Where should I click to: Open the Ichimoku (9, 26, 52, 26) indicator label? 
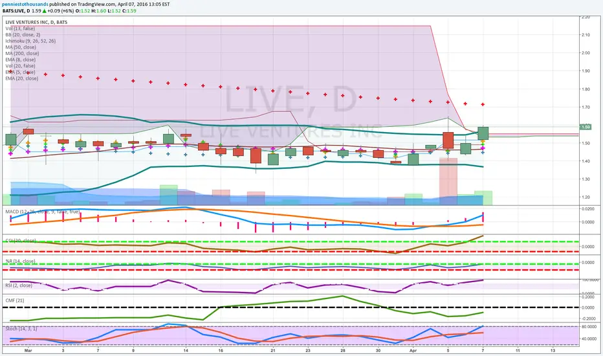[x=30, y=41]
